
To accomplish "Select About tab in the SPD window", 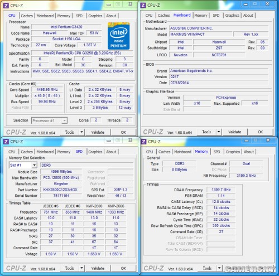I will [x=111, y=152].
